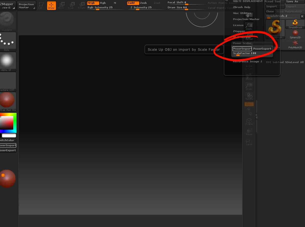Toggle the SDivLevel option

pos(292,62)
